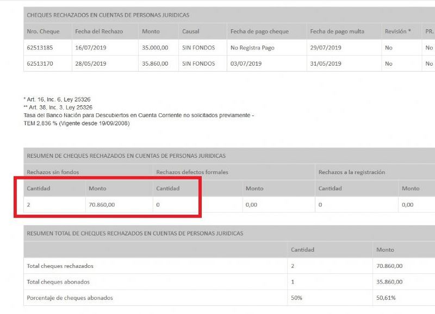Select the amount 35.000,00
435x314 pixels.
[155, 48]
